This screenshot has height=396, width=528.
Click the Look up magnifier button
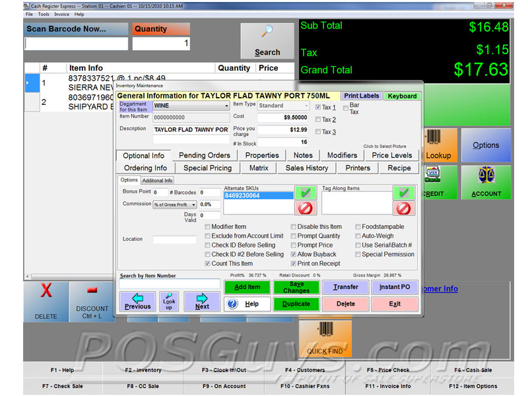pos(169,302)
